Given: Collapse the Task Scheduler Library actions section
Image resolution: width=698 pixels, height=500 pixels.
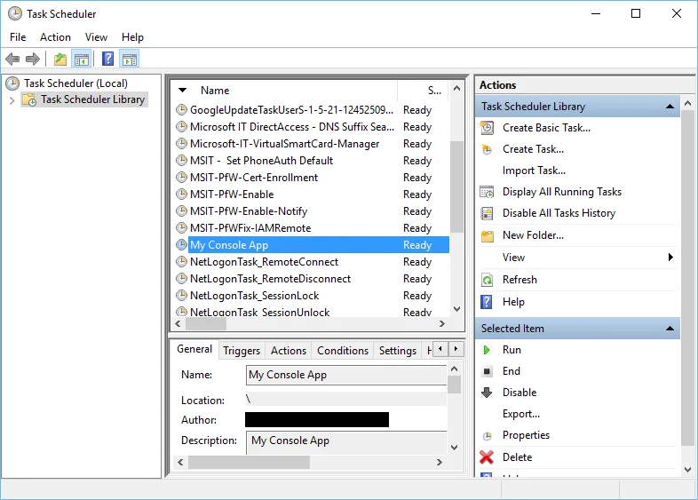Looking at the screenshot, I should click(x=670, y=107).
